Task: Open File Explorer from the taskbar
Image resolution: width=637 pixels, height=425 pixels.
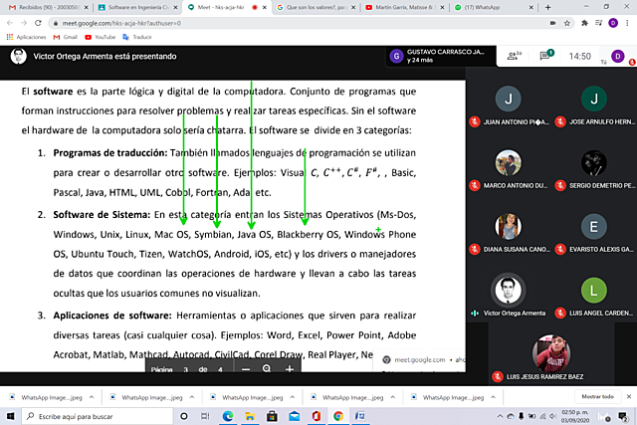Action: click(x=250, y=416)
